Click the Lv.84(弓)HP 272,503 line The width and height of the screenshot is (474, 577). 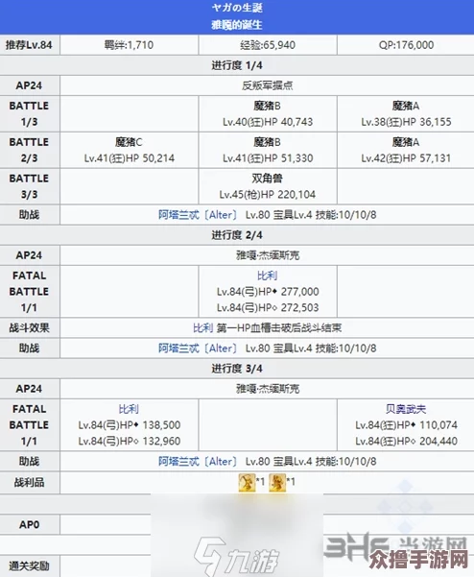pos(268,307)
